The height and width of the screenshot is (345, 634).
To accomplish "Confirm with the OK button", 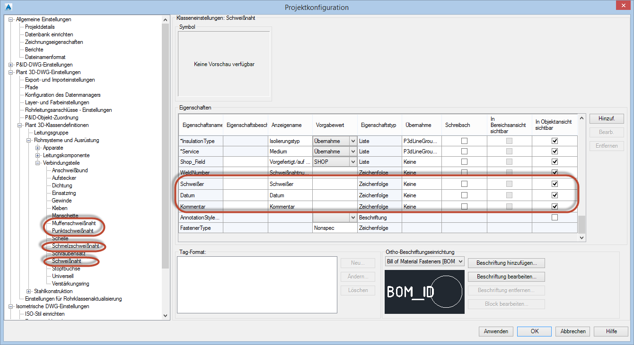I will (x=534, y=331).
